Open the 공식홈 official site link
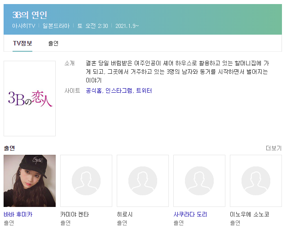The width and height of the screenshot is (286, 229). pos(94,90)
